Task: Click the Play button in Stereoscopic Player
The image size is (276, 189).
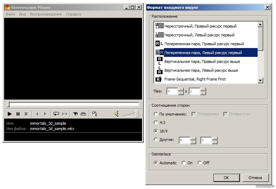Action: tap(10, 114)
